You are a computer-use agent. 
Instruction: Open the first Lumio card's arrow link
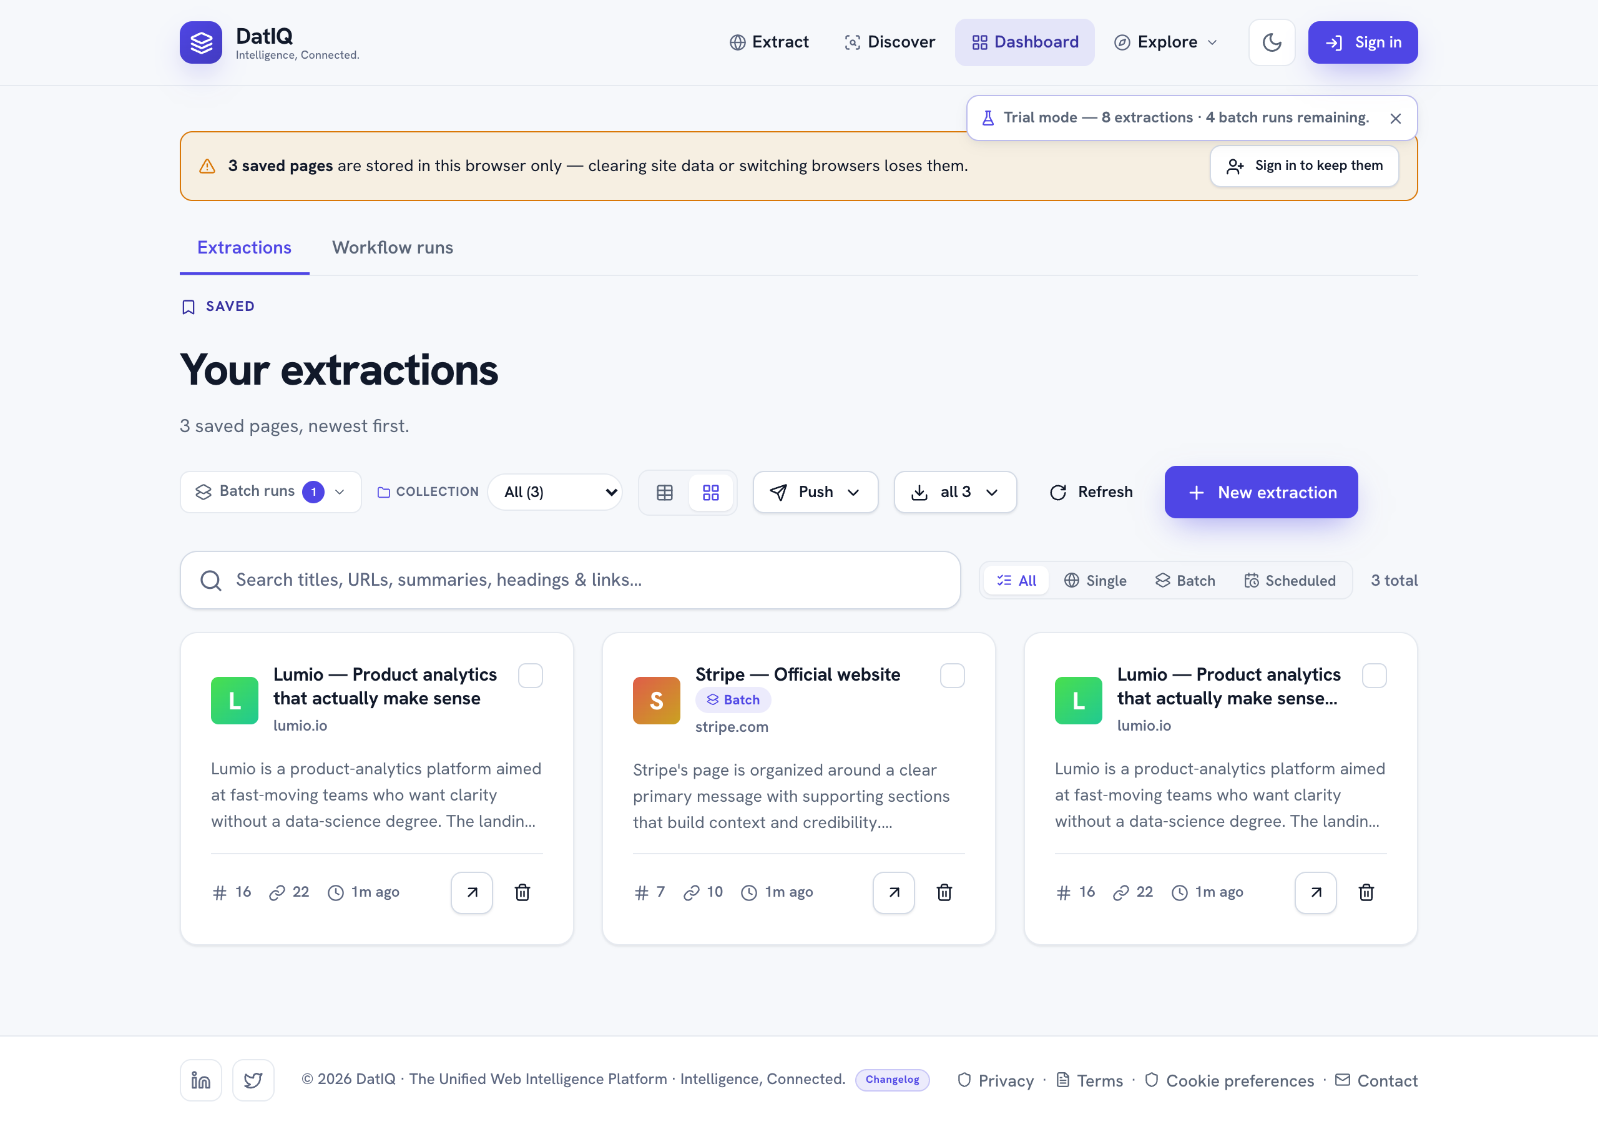pos(472,892)
